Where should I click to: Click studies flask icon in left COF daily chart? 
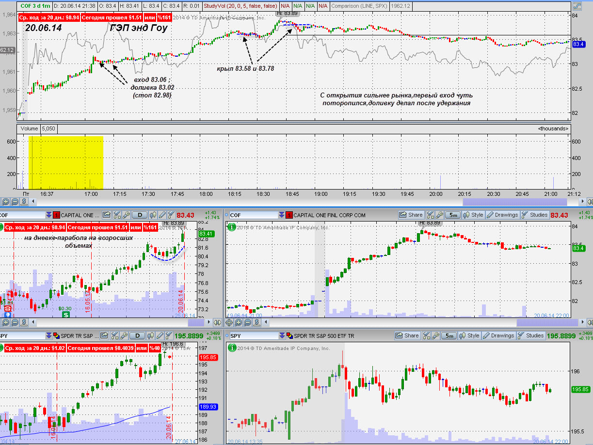(171, 215)
